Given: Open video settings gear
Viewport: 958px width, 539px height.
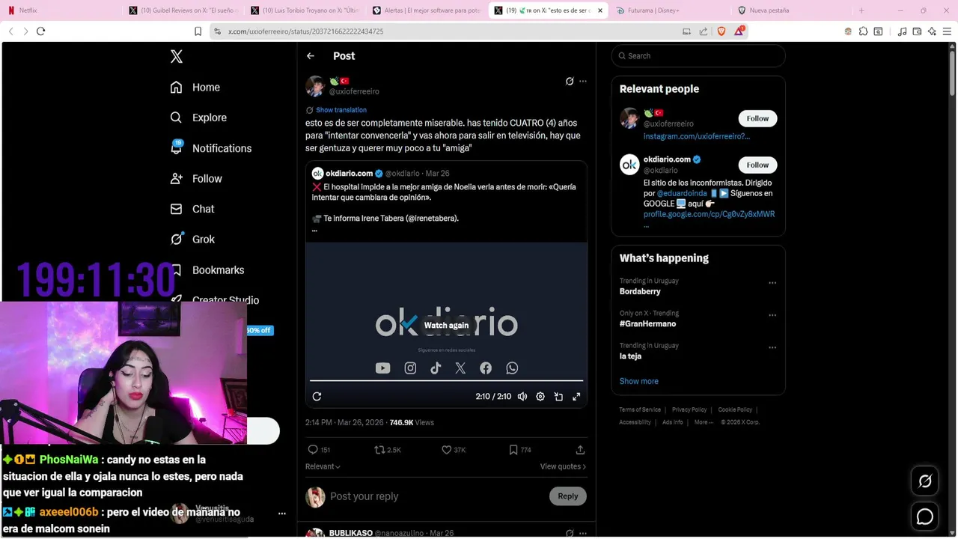Looking at the screenshot, I should coord(540,397).
